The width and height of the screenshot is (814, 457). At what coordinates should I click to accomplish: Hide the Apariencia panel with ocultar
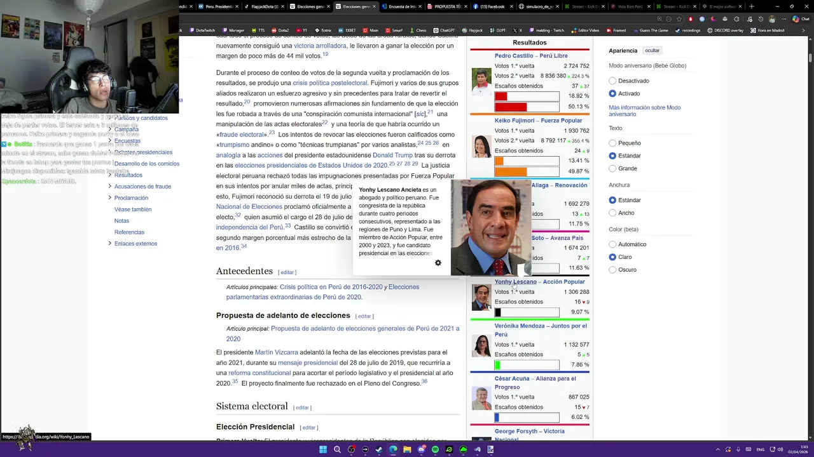(652, 50)
